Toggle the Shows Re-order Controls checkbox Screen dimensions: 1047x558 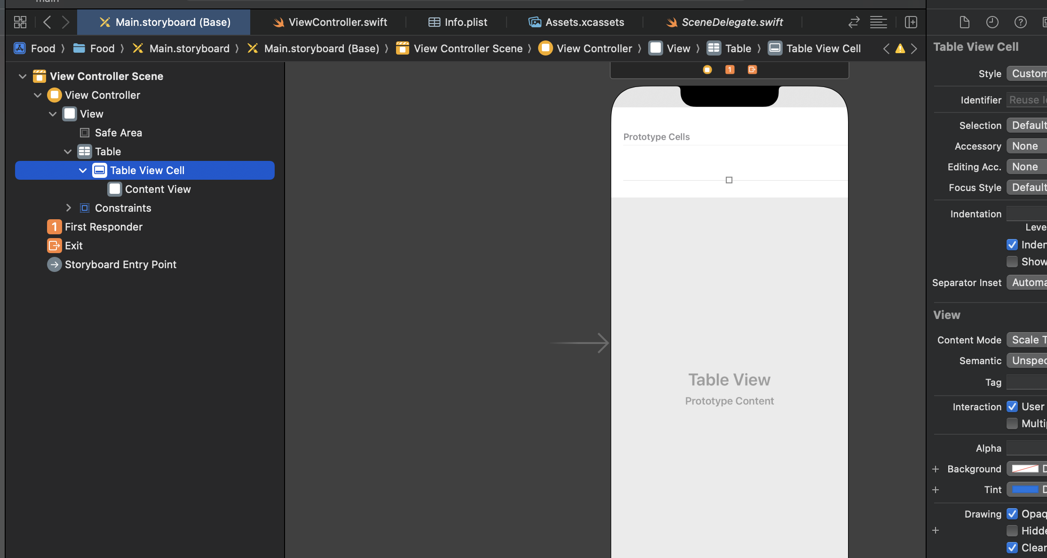tap(1012, 262)
